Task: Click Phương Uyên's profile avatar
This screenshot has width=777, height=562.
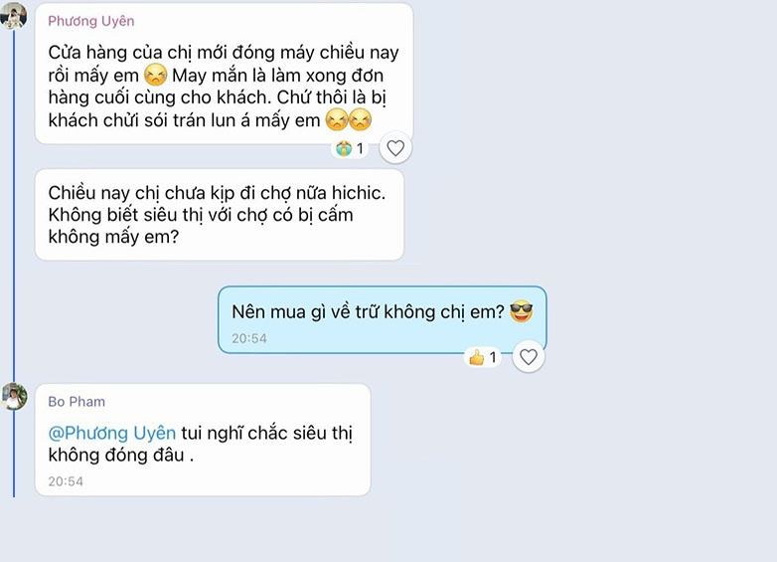Action: coord(13,15)
